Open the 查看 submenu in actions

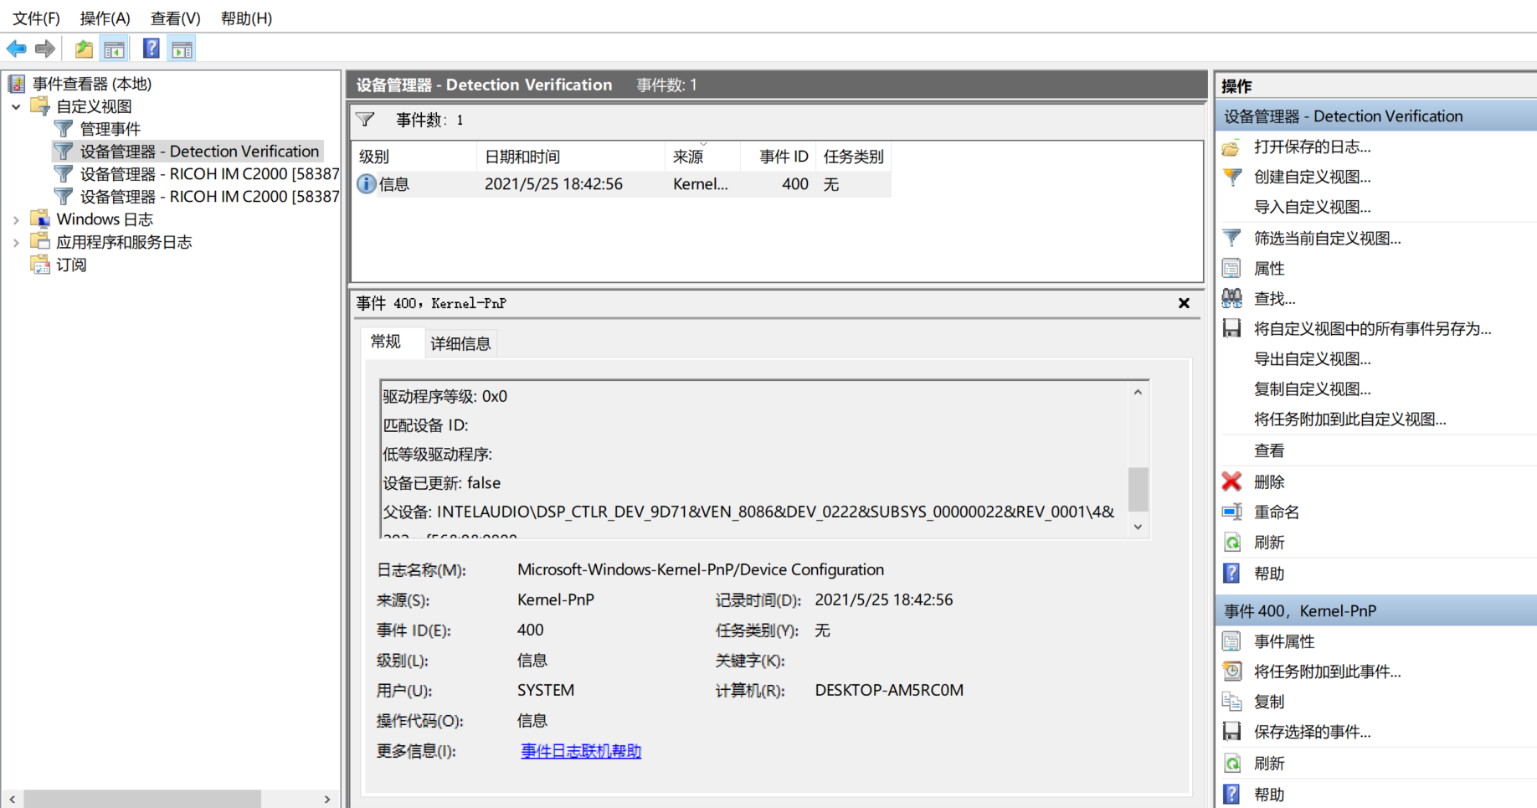point(1269,450)
